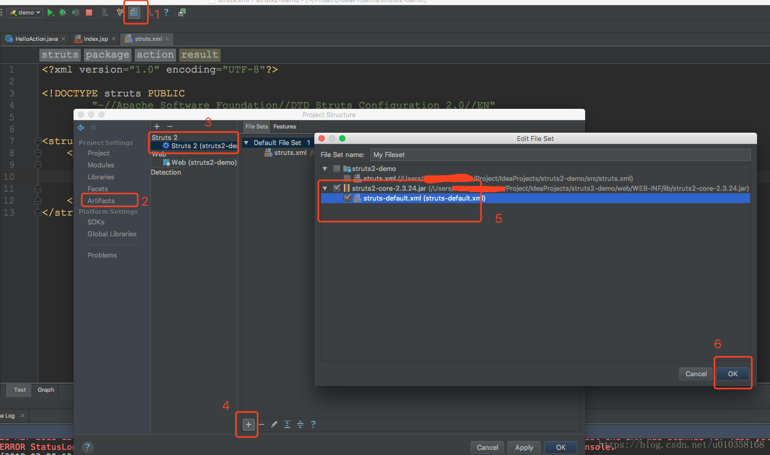Toggle the struts2-demo module checkbox

(337, 169)
